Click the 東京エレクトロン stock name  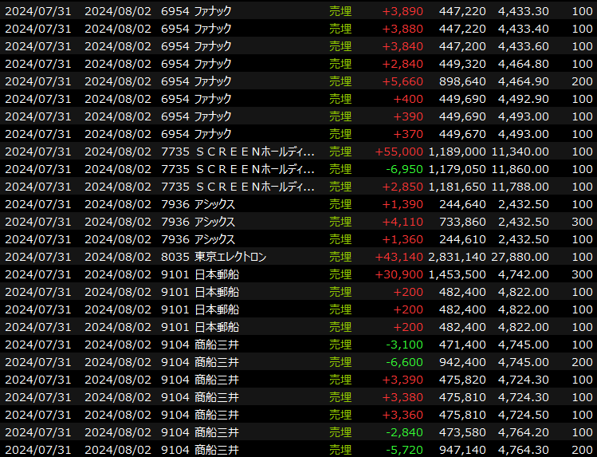pos(230,257)
